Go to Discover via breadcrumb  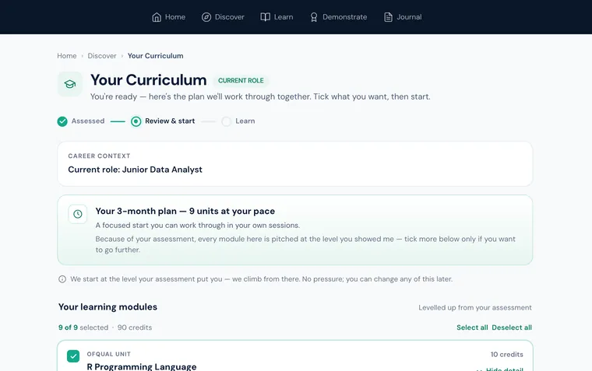coord(102,56)
